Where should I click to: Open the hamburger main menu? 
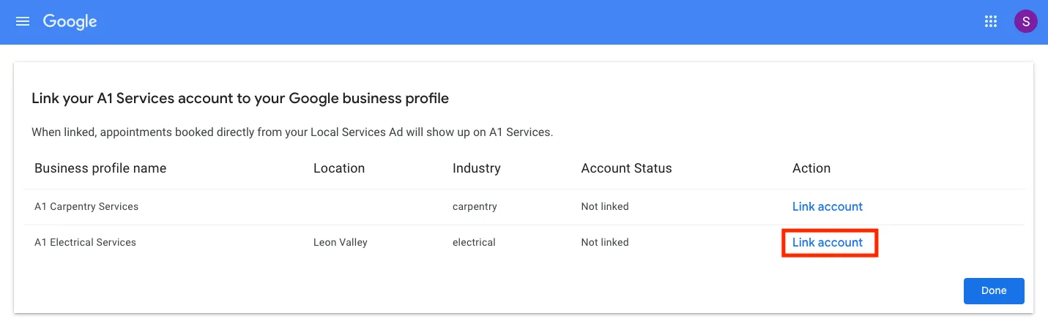(x=23, y=22)
